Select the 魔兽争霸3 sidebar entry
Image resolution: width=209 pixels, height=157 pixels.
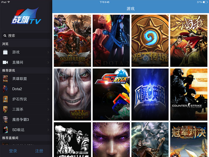(26, 119)
